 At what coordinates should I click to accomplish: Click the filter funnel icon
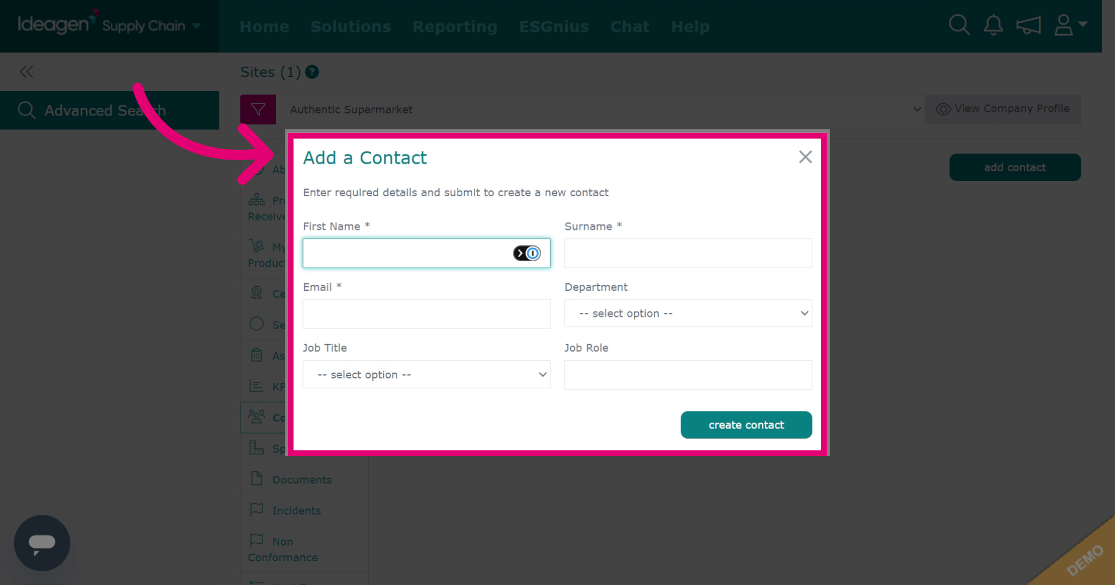pos(258,110)
